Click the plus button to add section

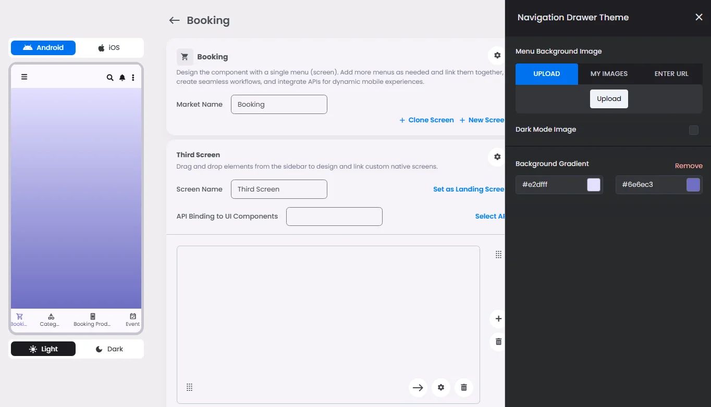click(498, 319)
